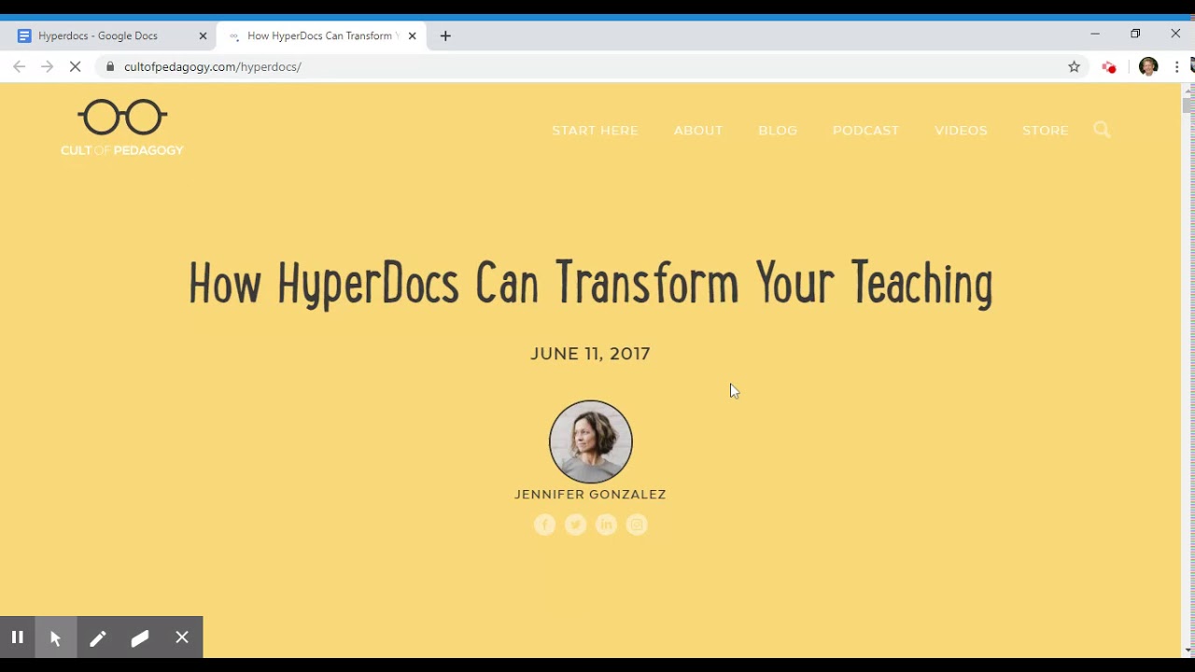Close the How HyperDocs Can Transform tab
The image size is (1195, 672).
[412, 35]
